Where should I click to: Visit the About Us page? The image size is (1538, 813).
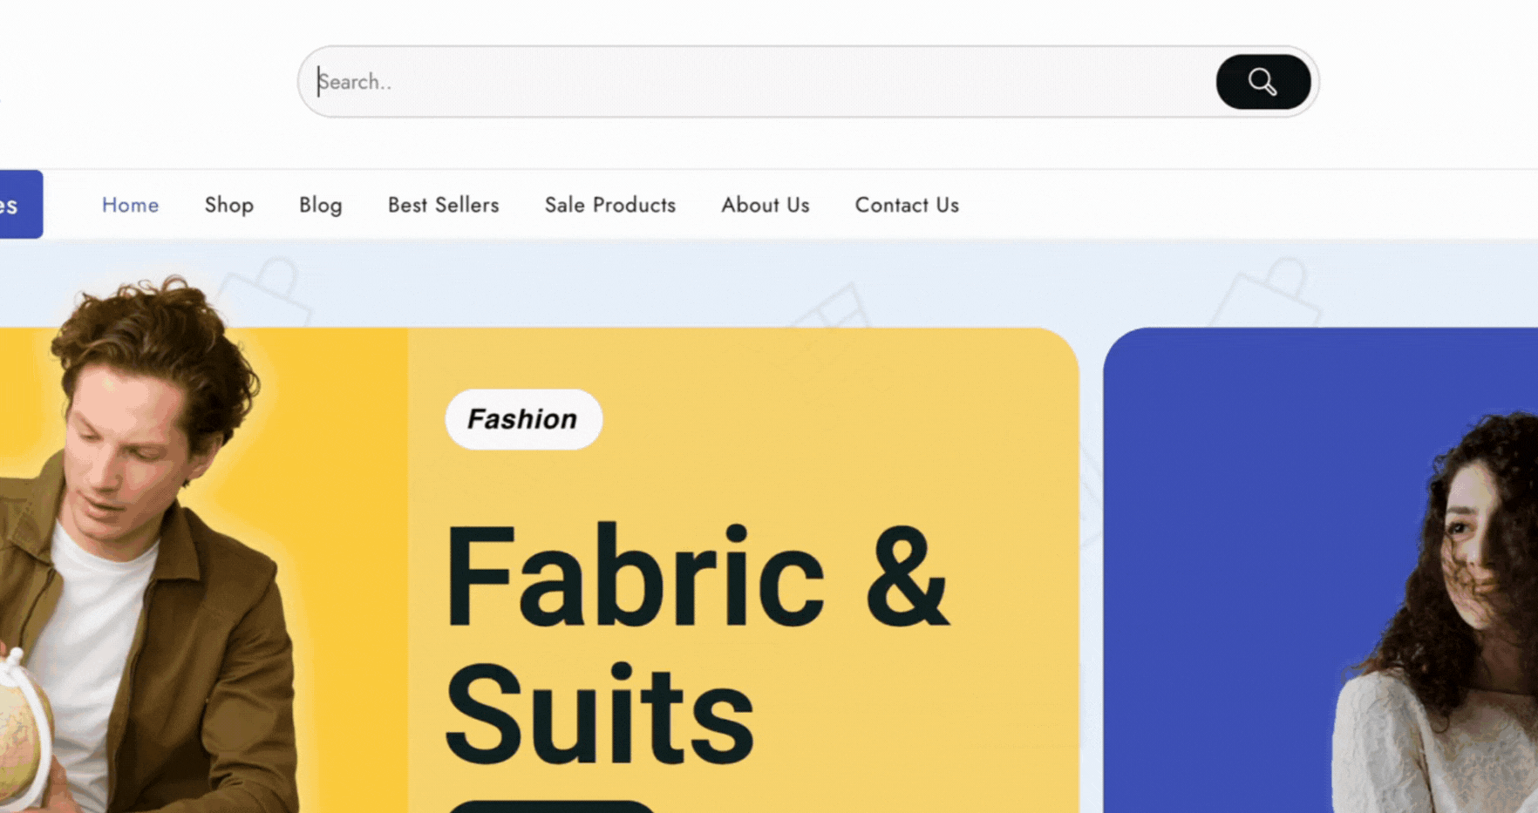click(x=765, y=205)
